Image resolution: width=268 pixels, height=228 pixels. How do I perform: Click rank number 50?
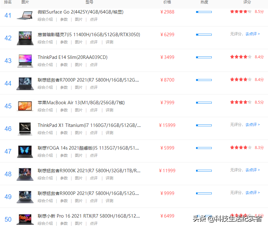click(8, 219)
